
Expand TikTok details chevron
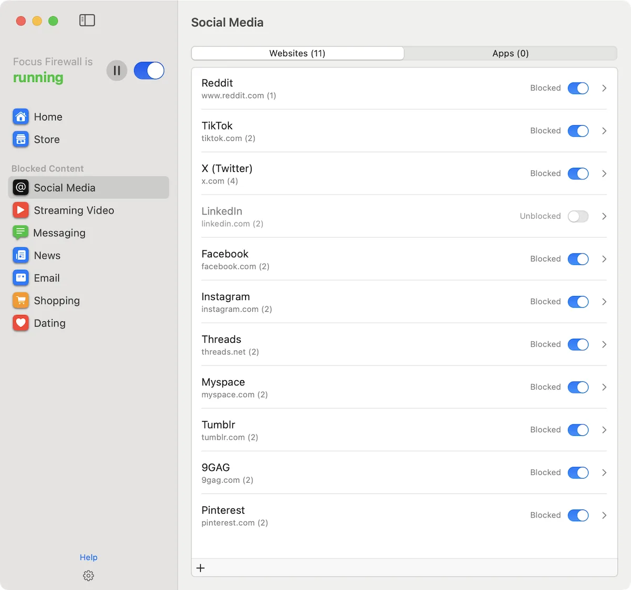pyautogui.click(x=604, y=131)
